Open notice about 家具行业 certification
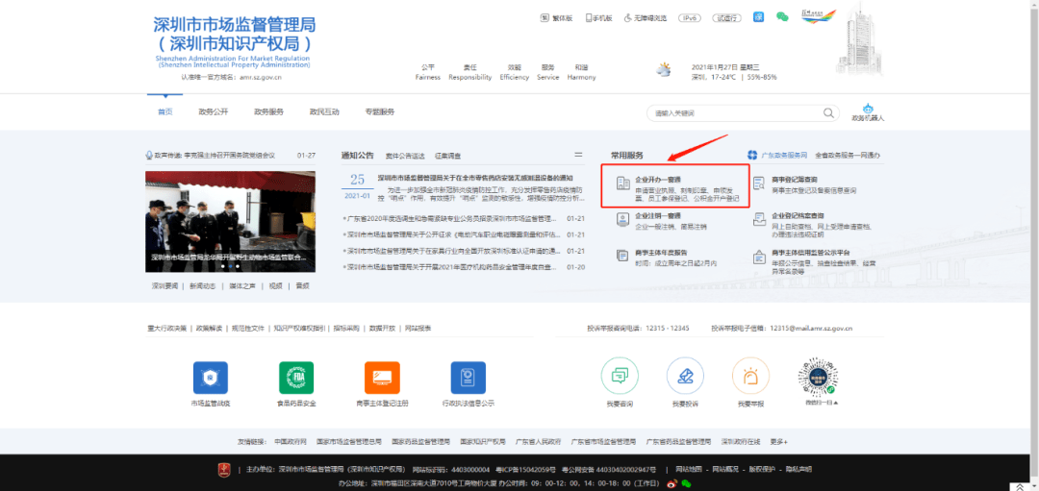The height and width of the screenshot is (491, 1039). tap(454, 252)
